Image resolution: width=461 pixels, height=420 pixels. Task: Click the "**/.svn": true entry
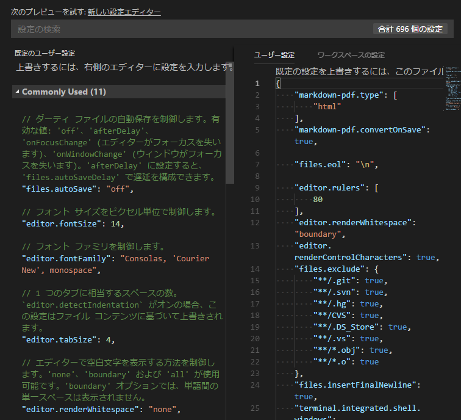[x=350, y=292]
